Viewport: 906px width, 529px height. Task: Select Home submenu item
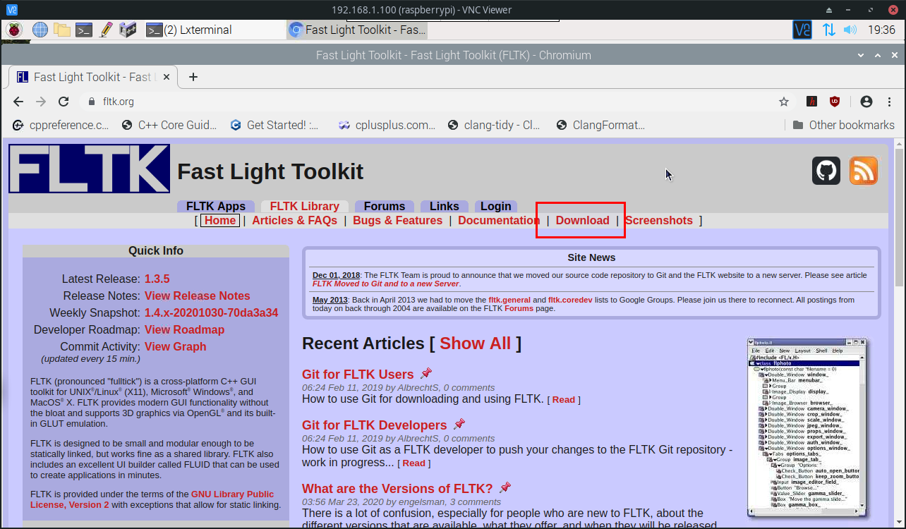tap(220, 220)
